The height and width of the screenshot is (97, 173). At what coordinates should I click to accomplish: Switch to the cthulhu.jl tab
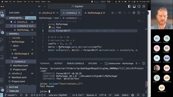pos(47,13)
